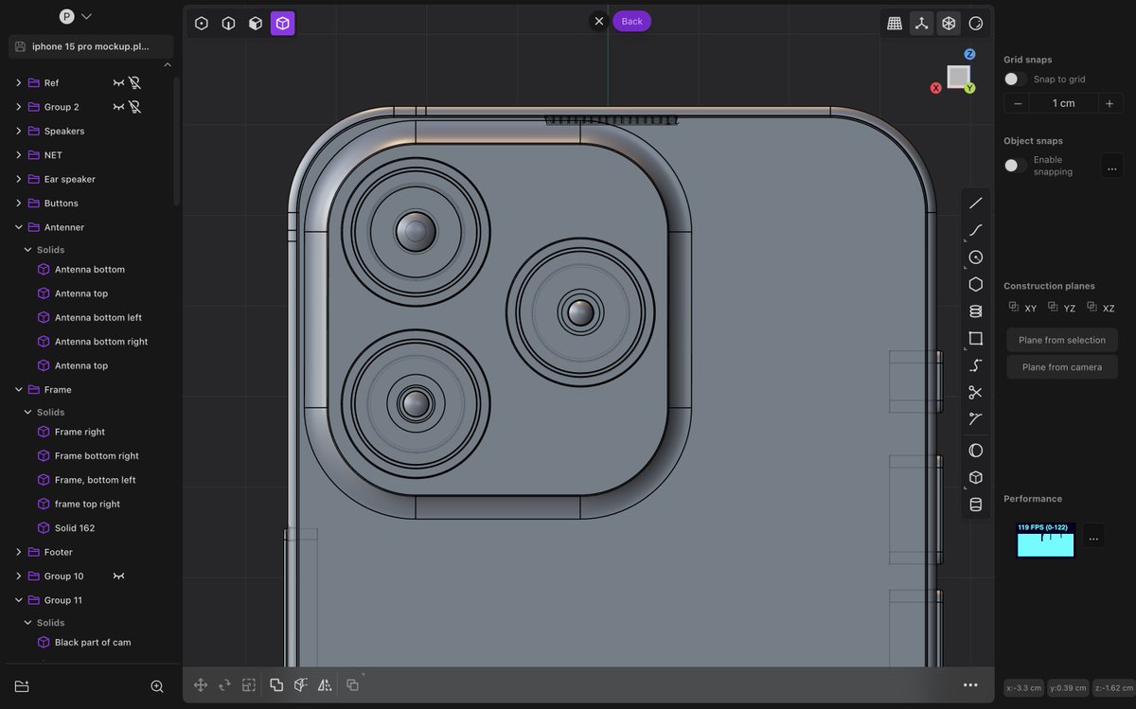
Task: Expand the Ear speaker group
Action: point(19,179)
